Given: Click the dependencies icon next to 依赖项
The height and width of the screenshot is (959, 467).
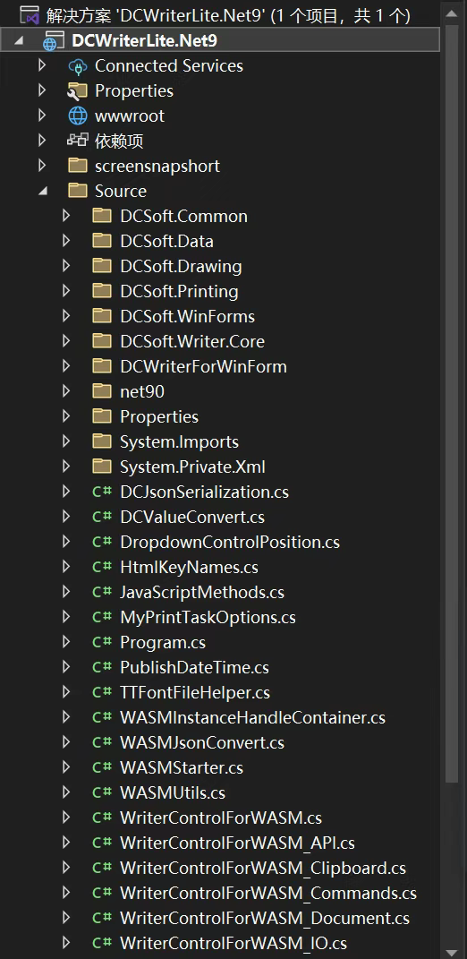Looking at the screenshot, I should pos(77,141).
